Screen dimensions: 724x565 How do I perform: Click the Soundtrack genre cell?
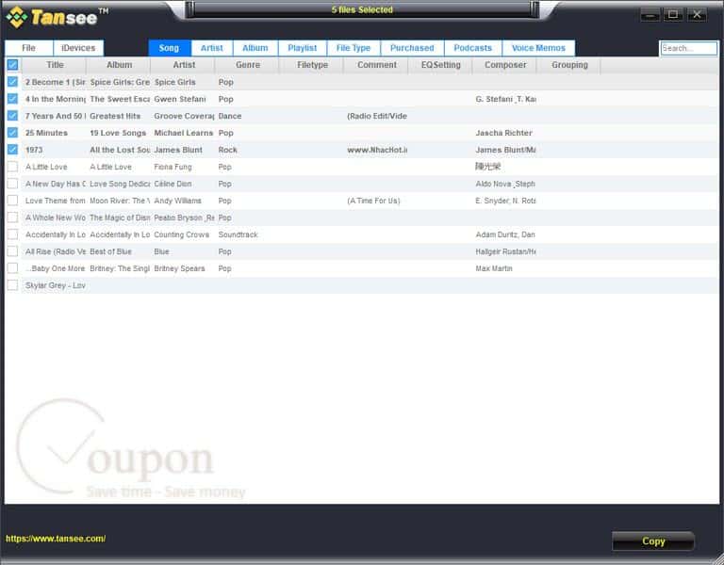coord(238,234)
